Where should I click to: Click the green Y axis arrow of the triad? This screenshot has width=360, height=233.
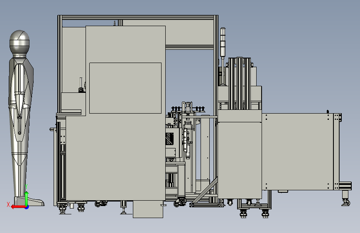27,199
